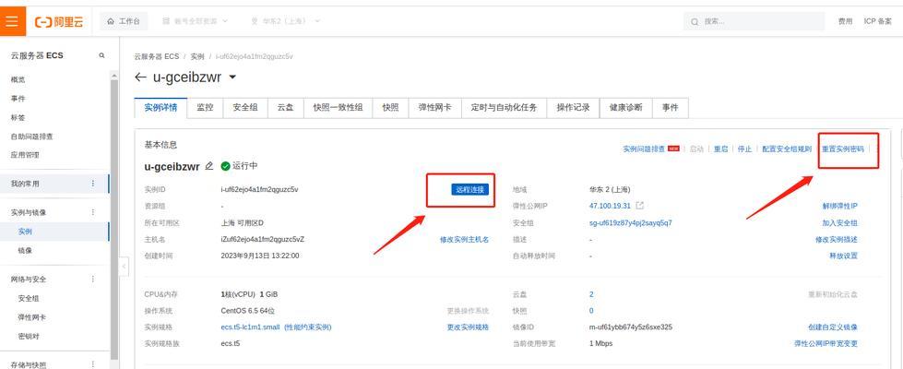Open the orange hamburger main menu
This screenshot has height=369, width=903.
[13, 21]
